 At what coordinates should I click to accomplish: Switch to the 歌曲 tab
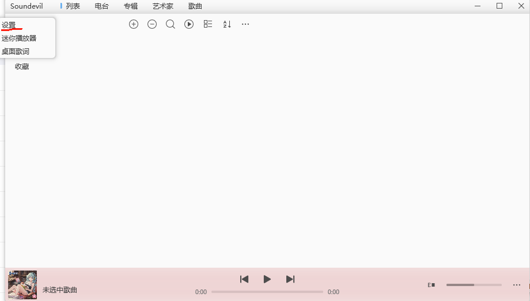(x=195, y=6)
